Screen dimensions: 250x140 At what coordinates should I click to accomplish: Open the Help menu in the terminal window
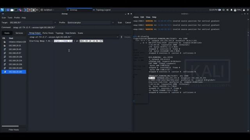(154, 17)
